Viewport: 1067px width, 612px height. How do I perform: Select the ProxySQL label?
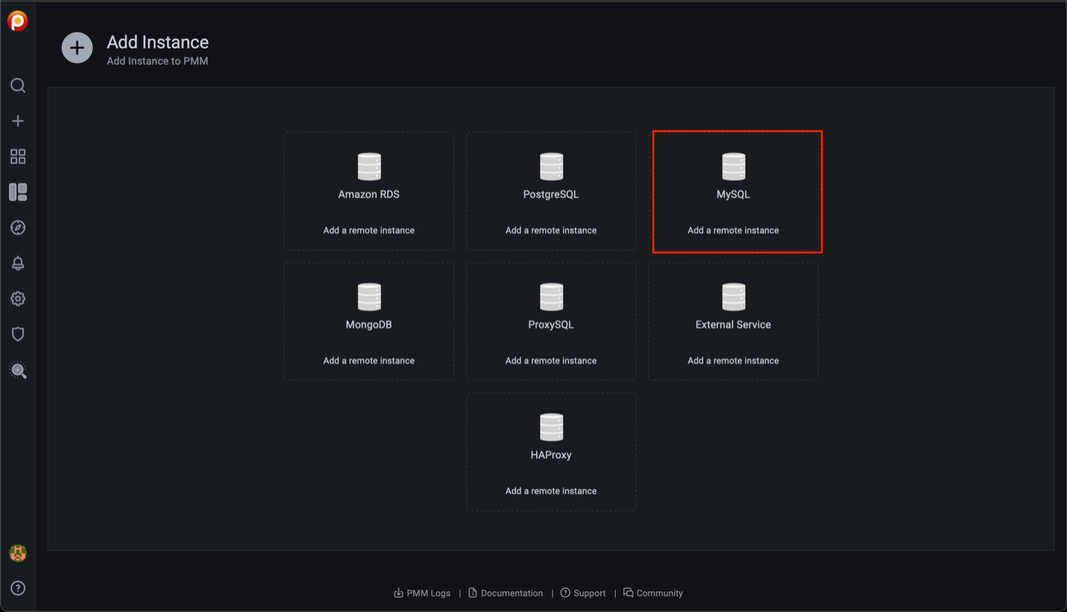click(551, 325)
